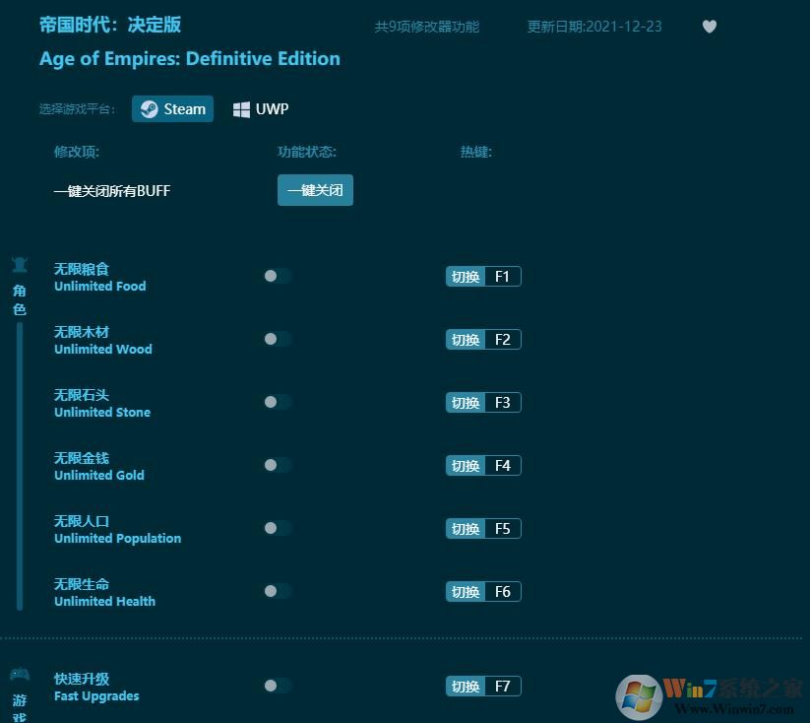Switch to the Steam platform tab
810x723 pixels.
tap(172, 108)
